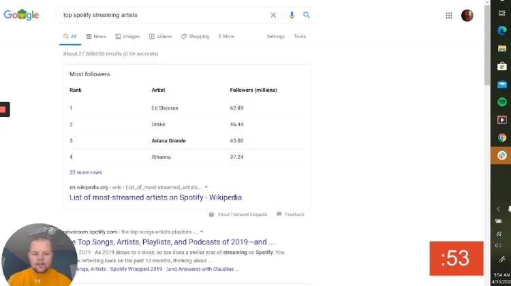
Task: Switch to the News tab
Action: tap(96, 37)
